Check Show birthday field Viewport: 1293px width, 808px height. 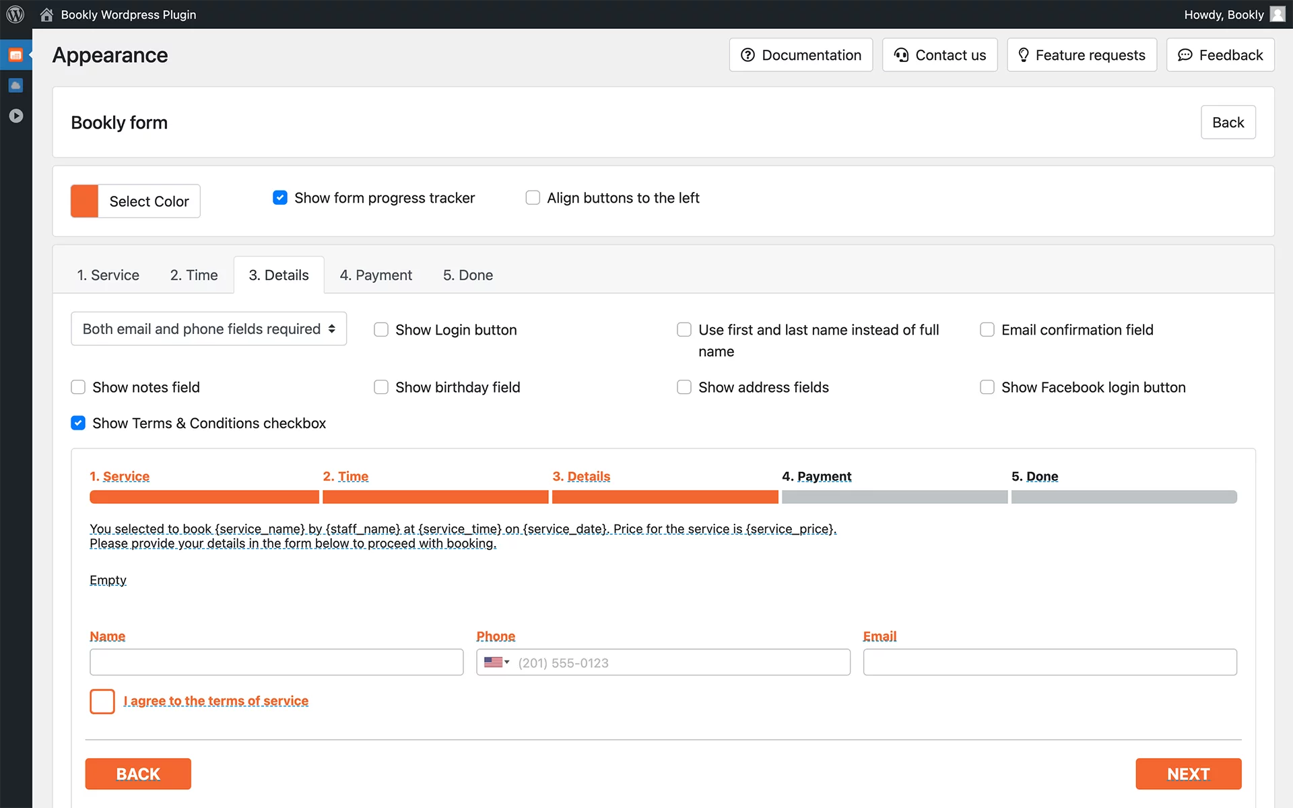coord(381,387)
